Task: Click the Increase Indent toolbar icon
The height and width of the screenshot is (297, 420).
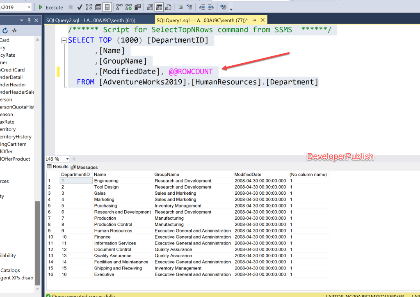Action: 210,7
